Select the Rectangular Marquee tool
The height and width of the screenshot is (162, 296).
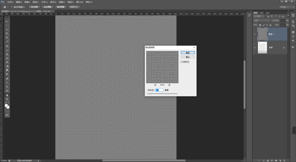tap(7, 25)
